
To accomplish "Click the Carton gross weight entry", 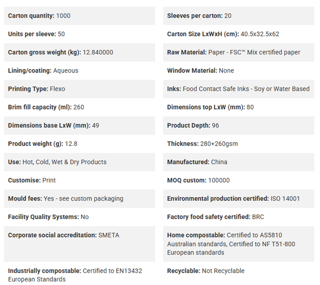I will [79, 52].
